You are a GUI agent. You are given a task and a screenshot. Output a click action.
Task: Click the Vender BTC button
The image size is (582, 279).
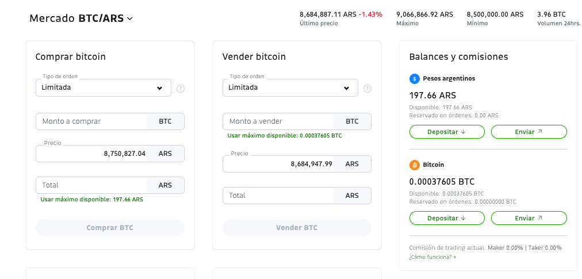(297, 228)
